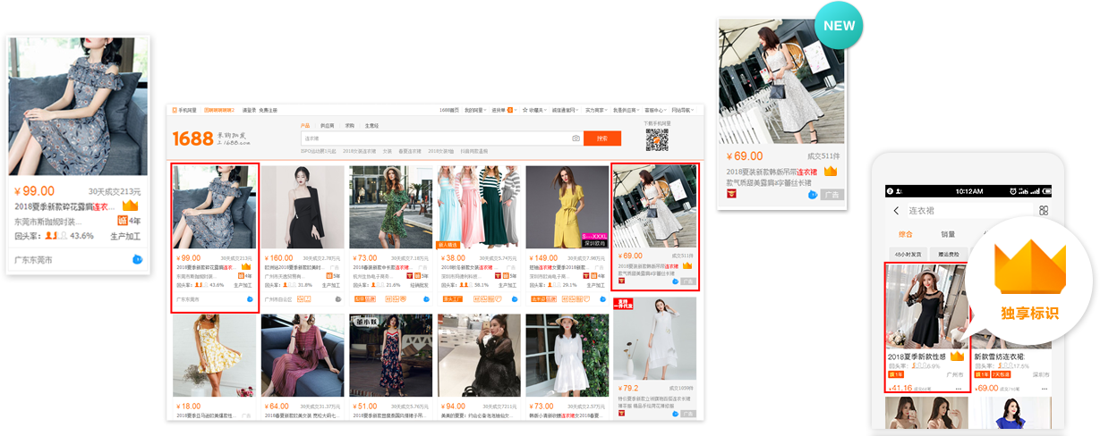
Task: Click the crown badge on the ¥69.00 enlarged card
Action: tap(831, 172)
